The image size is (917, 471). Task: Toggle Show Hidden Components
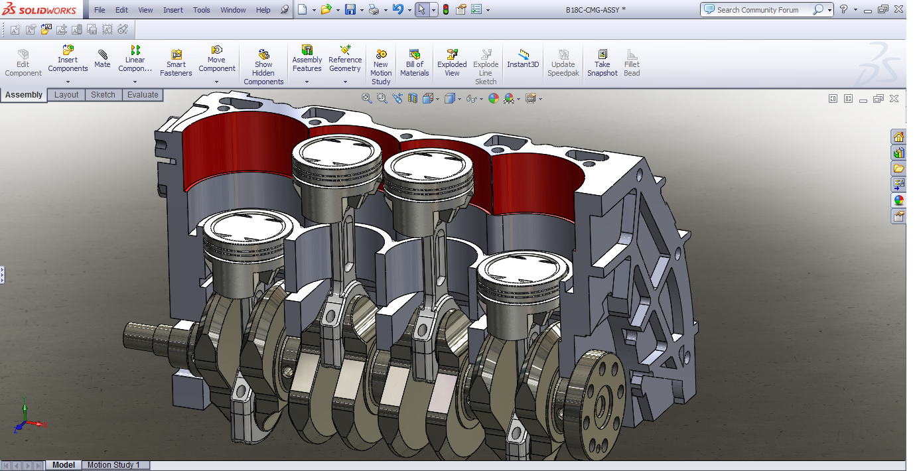pyautogui.click(x=263, y=67)
